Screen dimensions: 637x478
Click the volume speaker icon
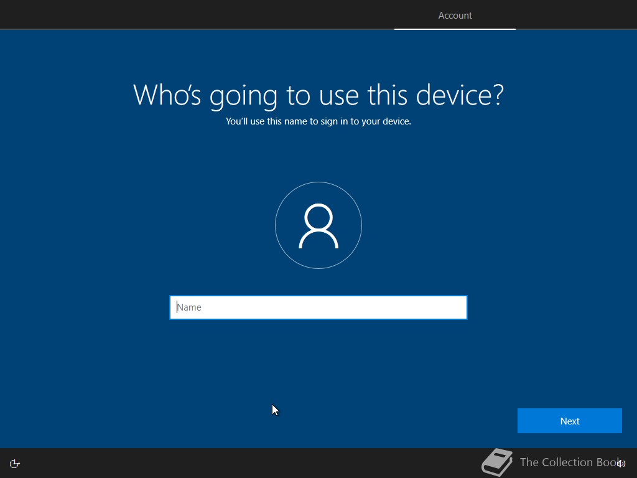(621, 463)
